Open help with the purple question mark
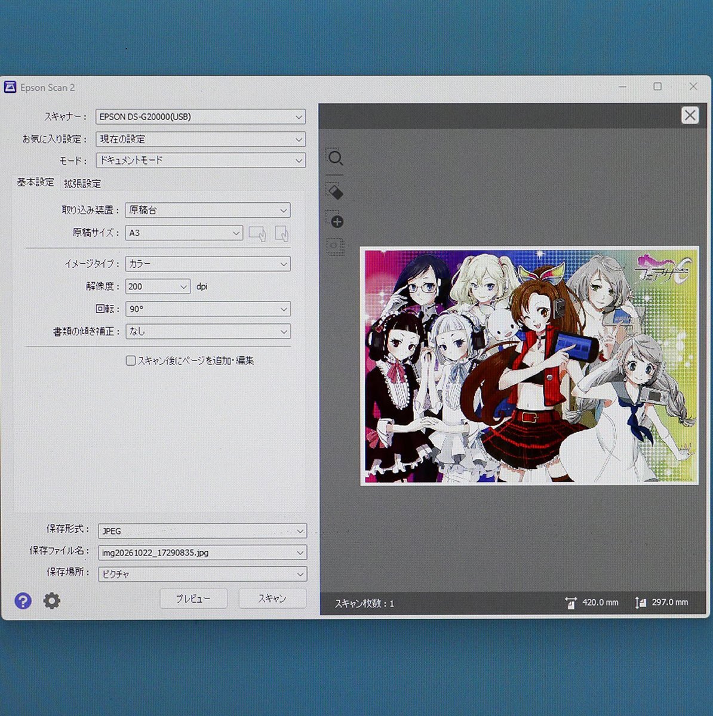This screenshot has height=716, width=713. (x=23, y=601)
